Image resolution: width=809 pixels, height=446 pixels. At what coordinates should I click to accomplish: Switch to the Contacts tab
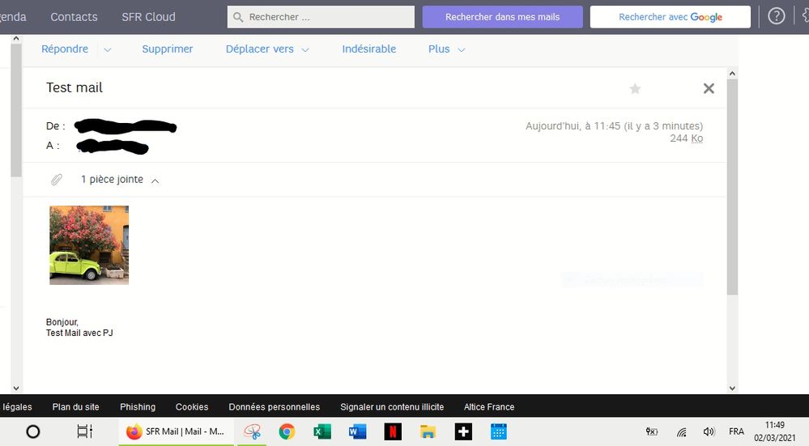(x=74, y=17)
